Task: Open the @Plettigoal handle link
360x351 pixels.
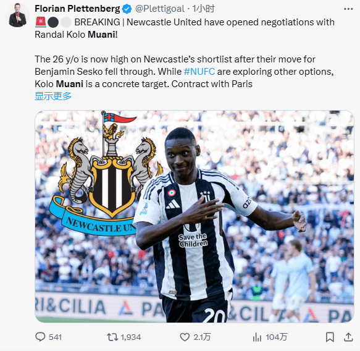Action: pos(160,9)
